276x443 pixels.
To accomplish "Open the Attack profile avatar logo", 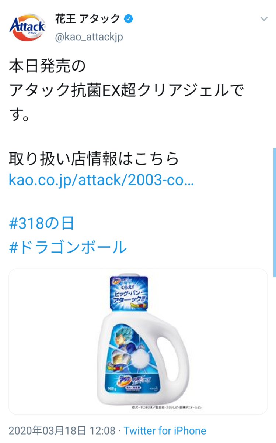I will (x=27, y=27).
